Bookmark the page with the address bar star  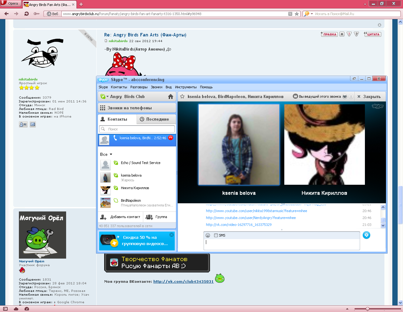tap(297, 14)
